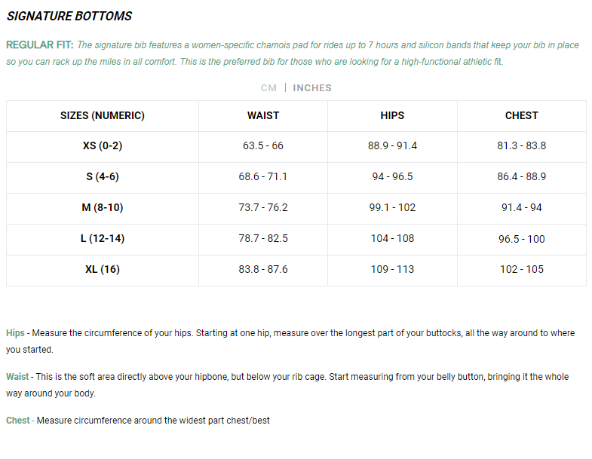Select the S chest value 86.4 - 88.9
This screenshot has width=592, height=459.
click(521, 176)
